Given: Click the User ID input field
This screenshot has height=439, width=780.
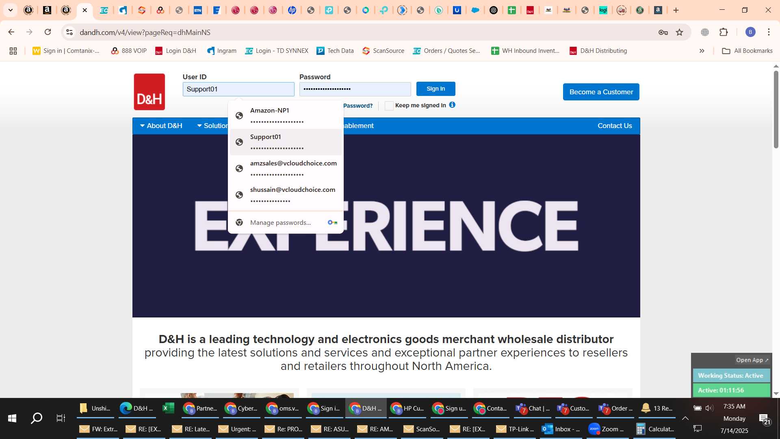Looking at the screenshot, I should click(238, 89).
